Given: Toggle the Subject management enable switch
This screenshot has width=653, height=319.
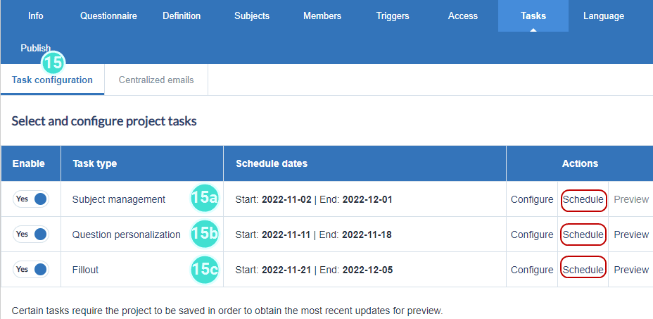Looking at the screenshot, I should pyautogui.click(x=31, y=199).
